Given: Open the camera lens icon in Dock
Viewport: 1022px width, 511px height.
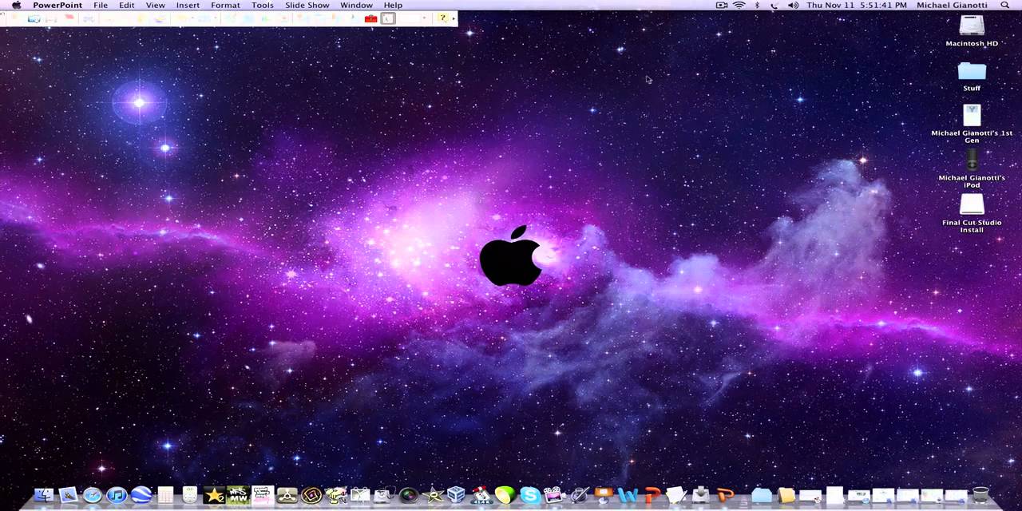Looking at the screenshot, I should pyautogui.click(x=408, y=496).
